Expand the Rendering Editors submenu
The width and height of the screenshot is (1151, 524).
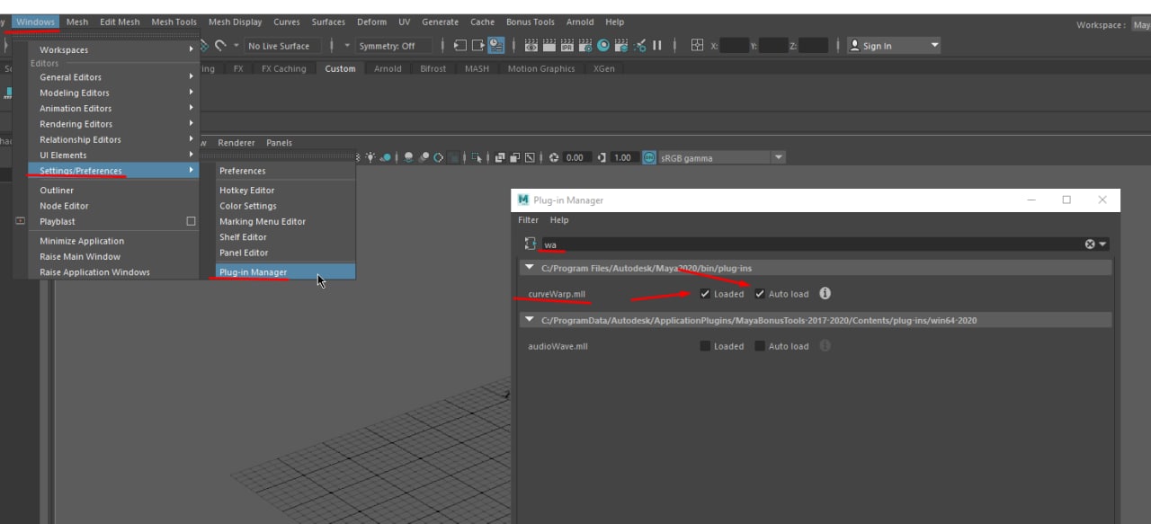[x=192, y=124]
